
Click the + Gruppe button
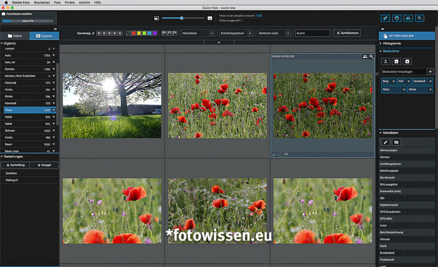[44, 165]
